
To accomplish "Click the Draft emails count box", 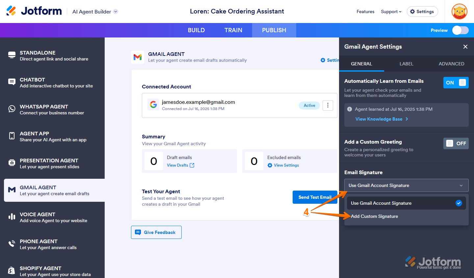I will [x=154, y=161].
